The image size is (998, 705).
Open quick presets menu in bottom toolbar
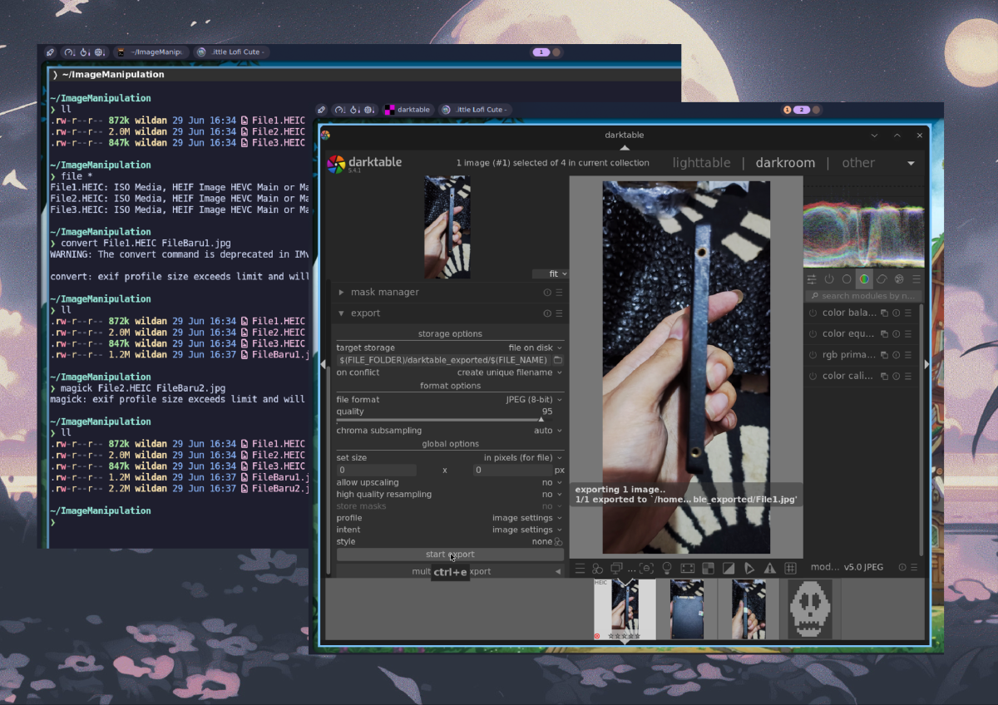coord(581,569)
